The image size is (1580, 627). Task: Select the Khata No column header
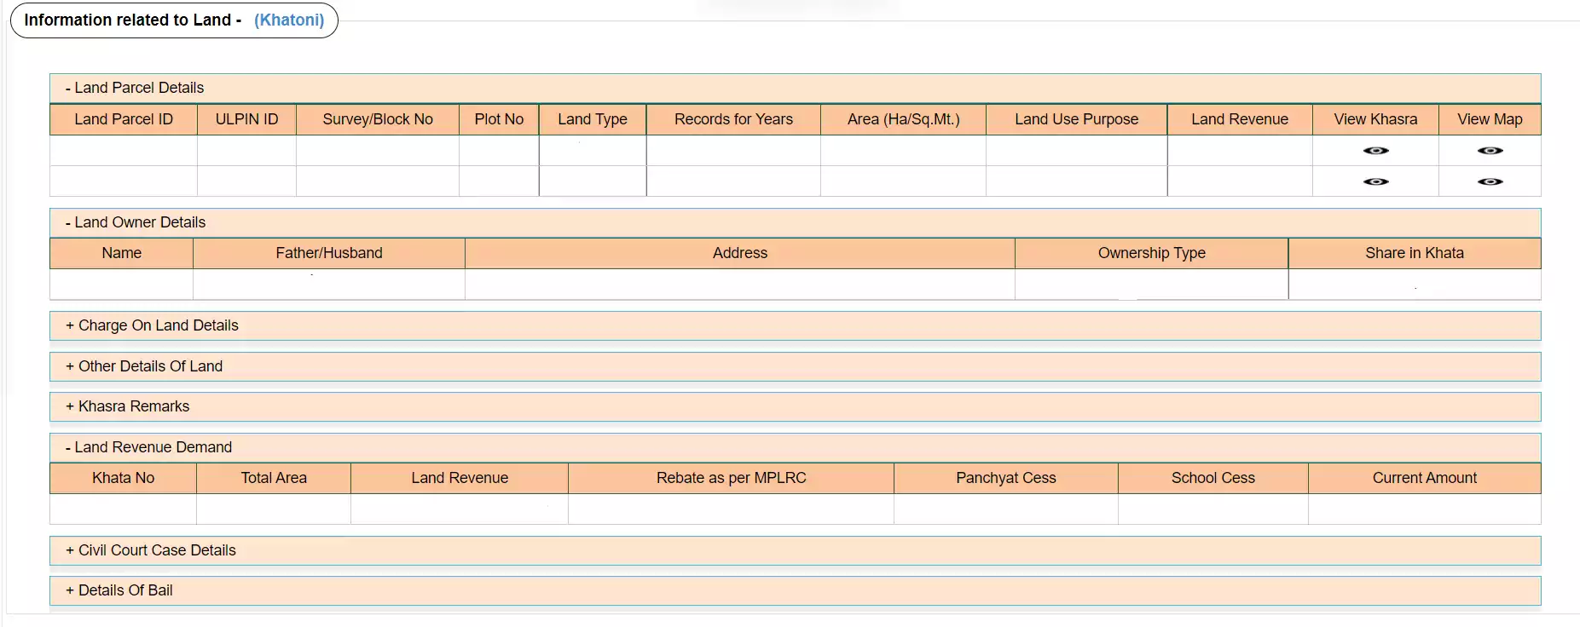click(x=123, y=478)
